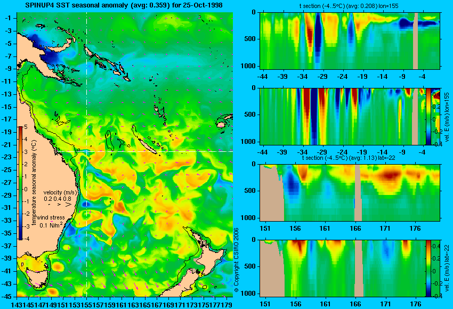The width and height of the screenshot is (453, 309).
Task: Click the '0.1 N/m²' wind stress value
Action: point(51,225)
